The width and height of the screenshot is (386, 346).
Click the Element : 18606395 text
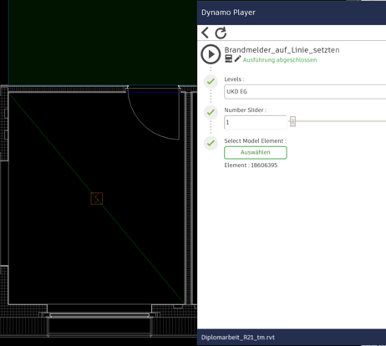[251, 165]
